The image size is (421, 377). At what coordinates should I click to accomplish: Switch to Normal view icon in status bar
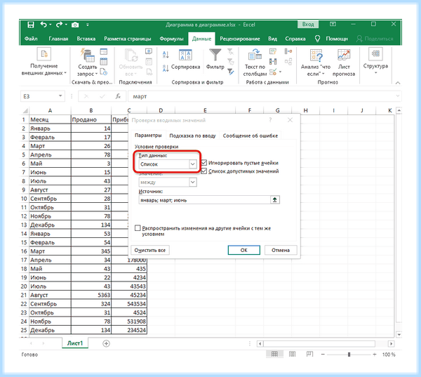click(274, 354)
